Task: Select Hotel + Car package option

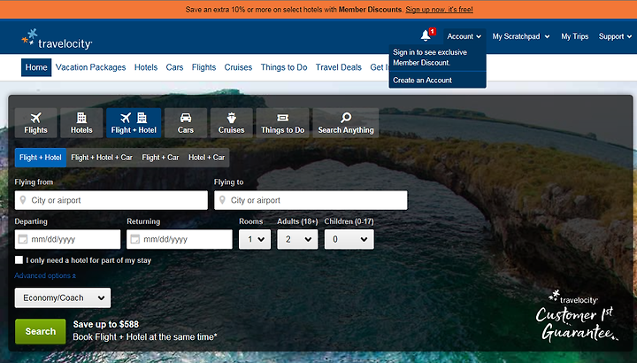Action: pyautogui.click(x=206, y=158)
